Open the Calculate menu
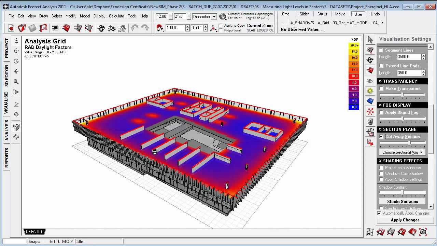The height and width of the screenshot is (246, 437). pyautogui.click(x=116, y=16)
